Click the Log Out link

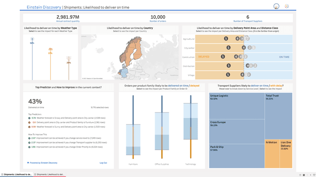point(103,163)
